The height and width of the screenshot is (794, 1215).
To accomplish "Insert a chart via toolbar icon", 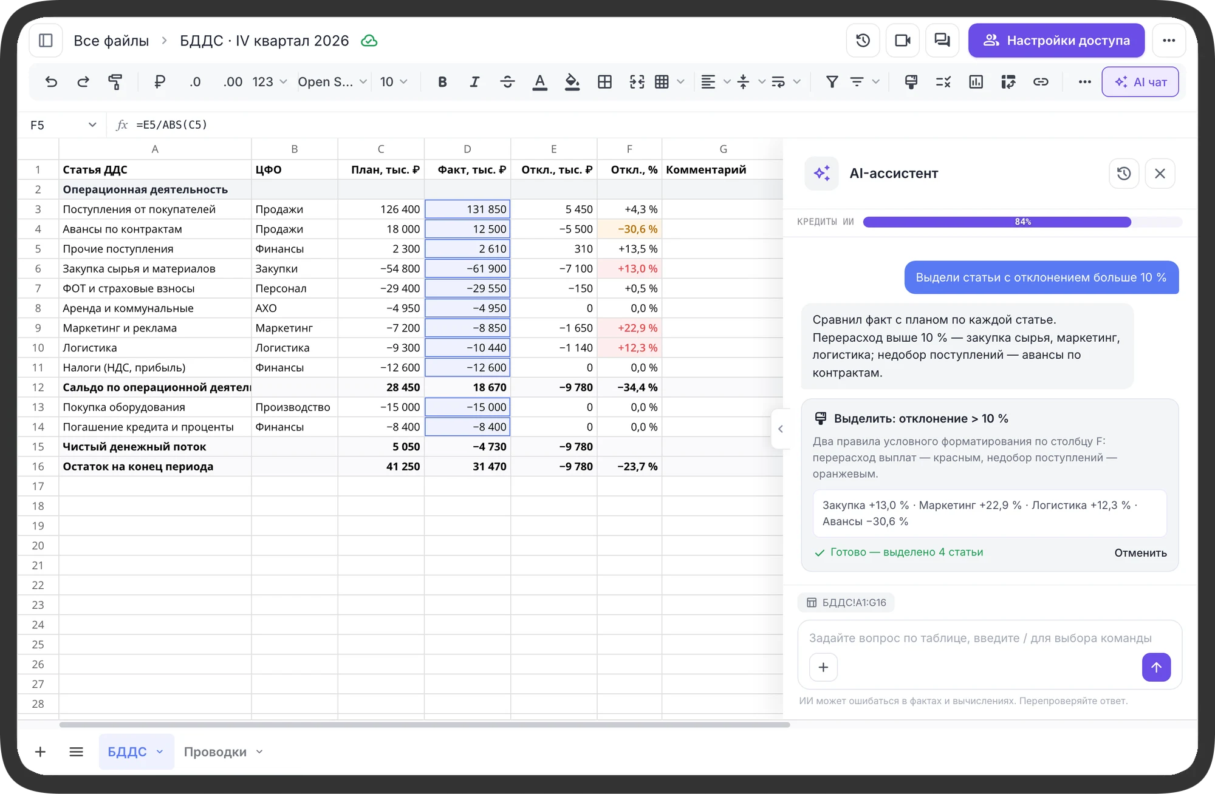I will (x=976, y=82).
